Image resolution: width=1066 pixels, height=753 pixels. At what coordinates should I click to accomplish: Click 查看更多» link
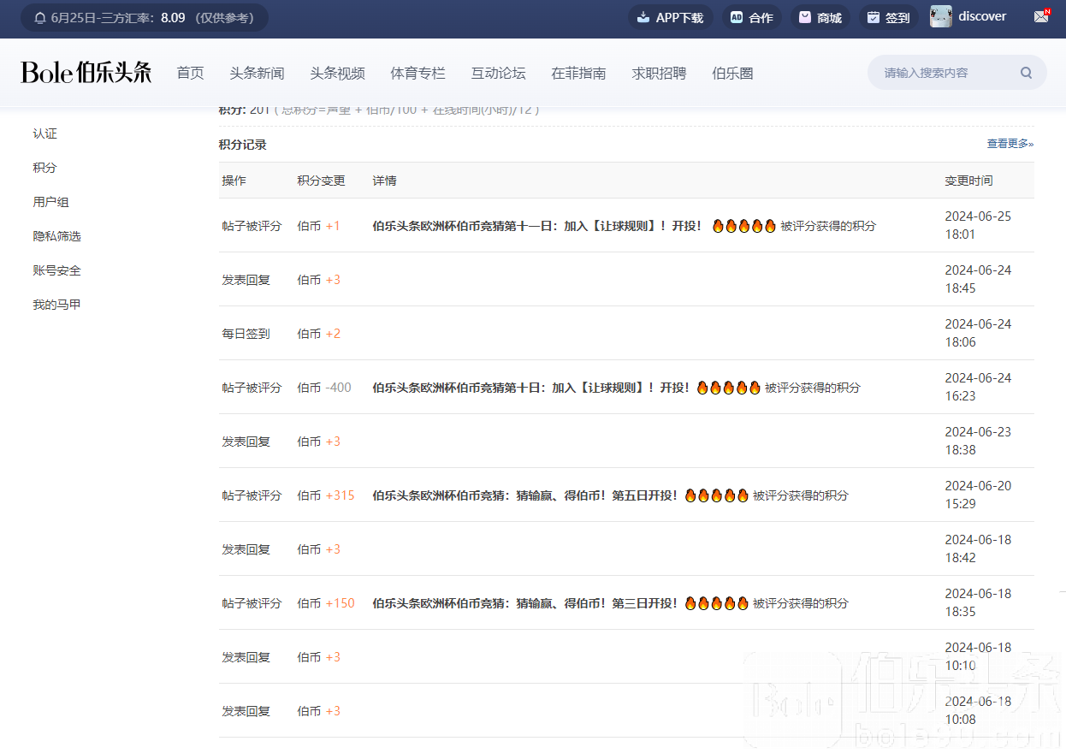1010,144
